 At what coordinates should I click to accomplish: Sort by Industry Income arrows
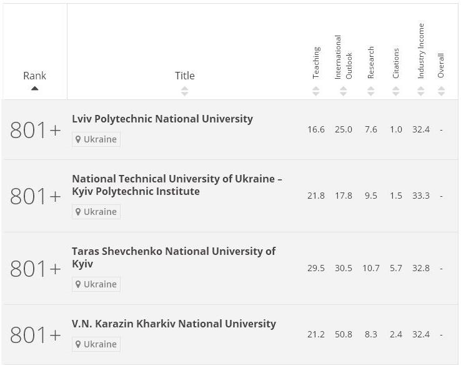pos(421,91)
